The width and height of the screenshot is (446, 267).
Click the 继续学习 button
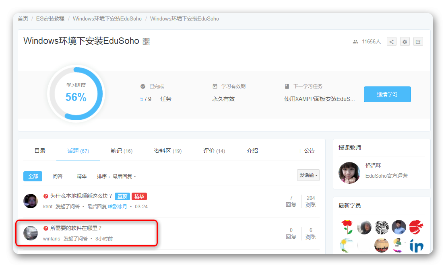tap(387, 94)
